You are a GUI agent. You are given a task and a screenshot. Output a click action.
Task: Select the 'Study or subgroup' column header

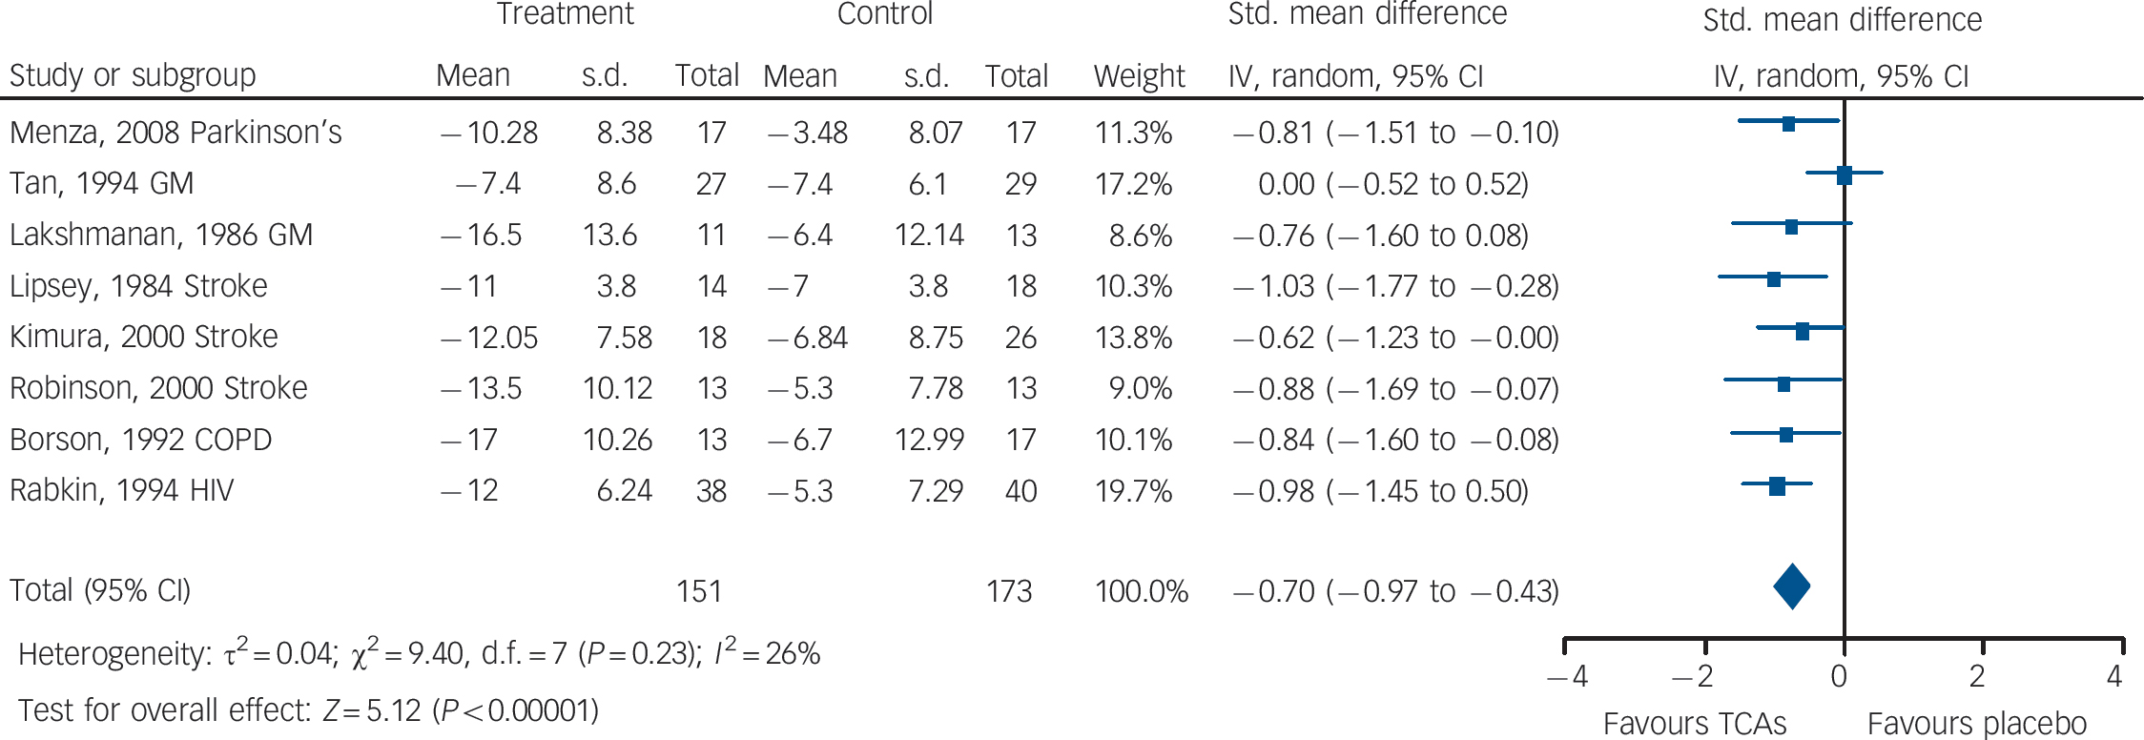(133, 75)
